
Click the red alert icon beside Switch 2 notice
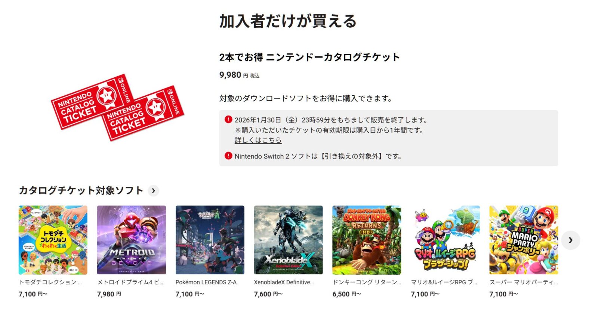coord(228,156)
